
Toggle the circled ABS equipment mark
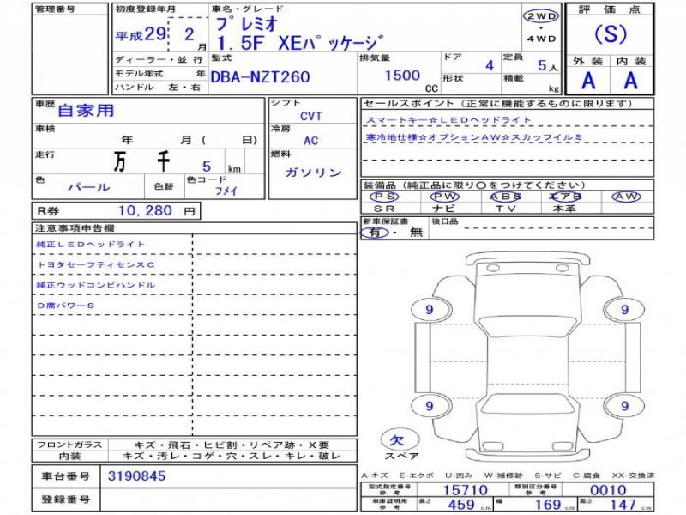click(x=506, y=197)
